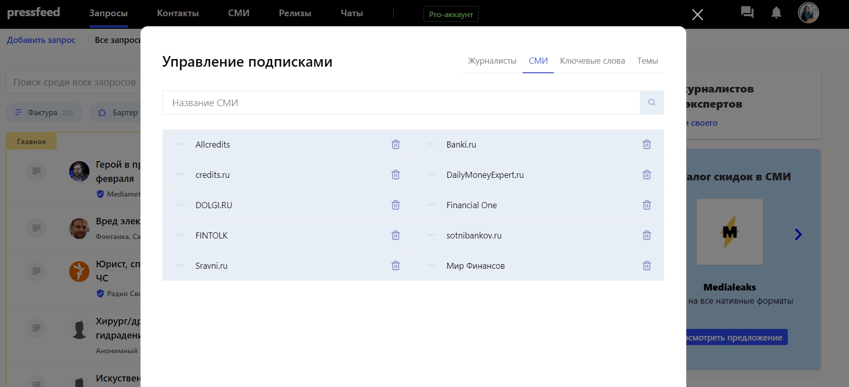Remove Banki.ru using its trash icon
Viewport: 849px width, 387px height.
click(646, 144)
